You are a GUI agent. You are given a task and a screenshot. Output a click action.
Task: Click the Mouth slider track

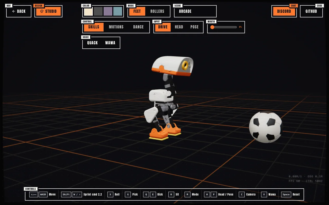tap(224, 27)
